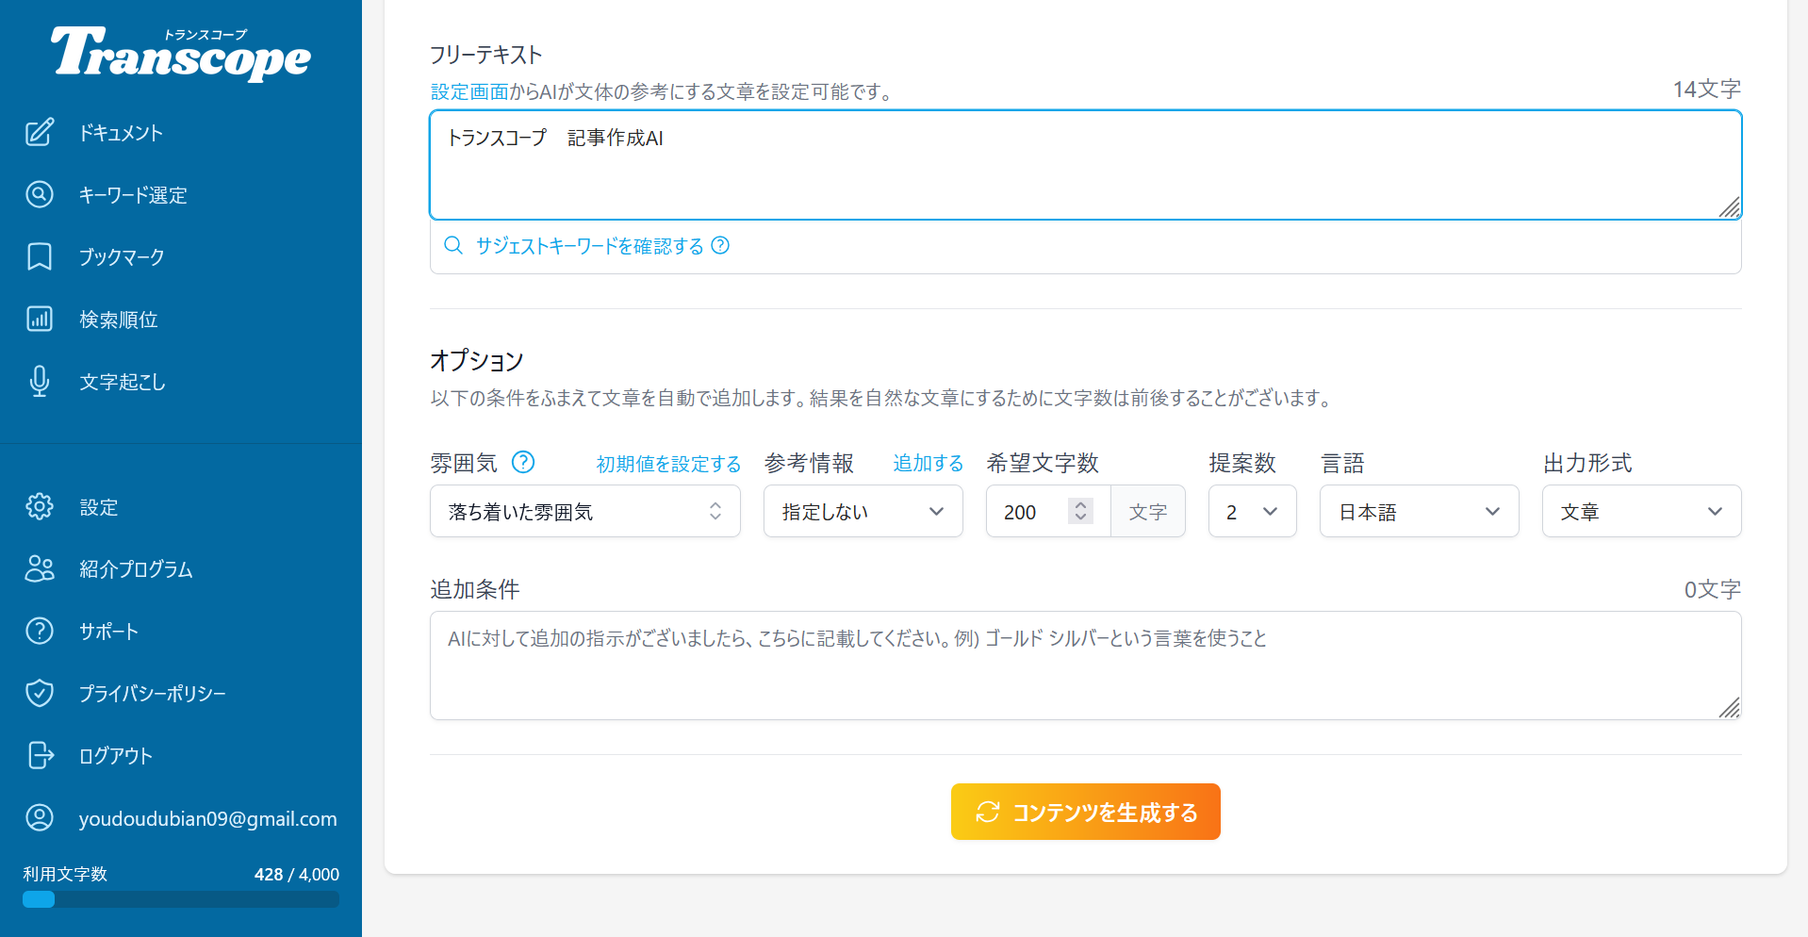Open 設定 from the sidebar
The height and width of the screenshot is (937, 1808).
98,507
